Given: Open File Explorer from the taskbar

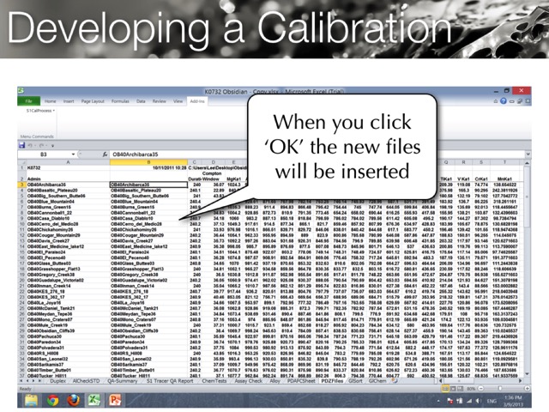Looking at the screenshot, I should coord(32,400).
